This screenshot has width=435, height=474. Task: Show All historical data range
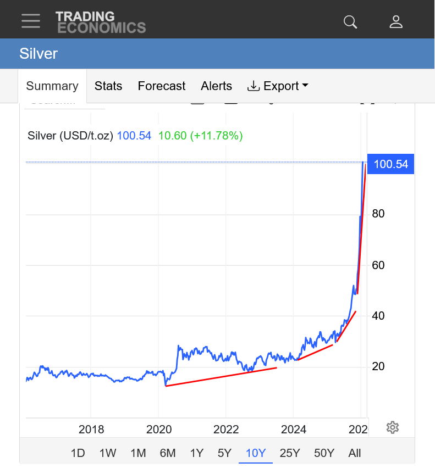(355, 453)
